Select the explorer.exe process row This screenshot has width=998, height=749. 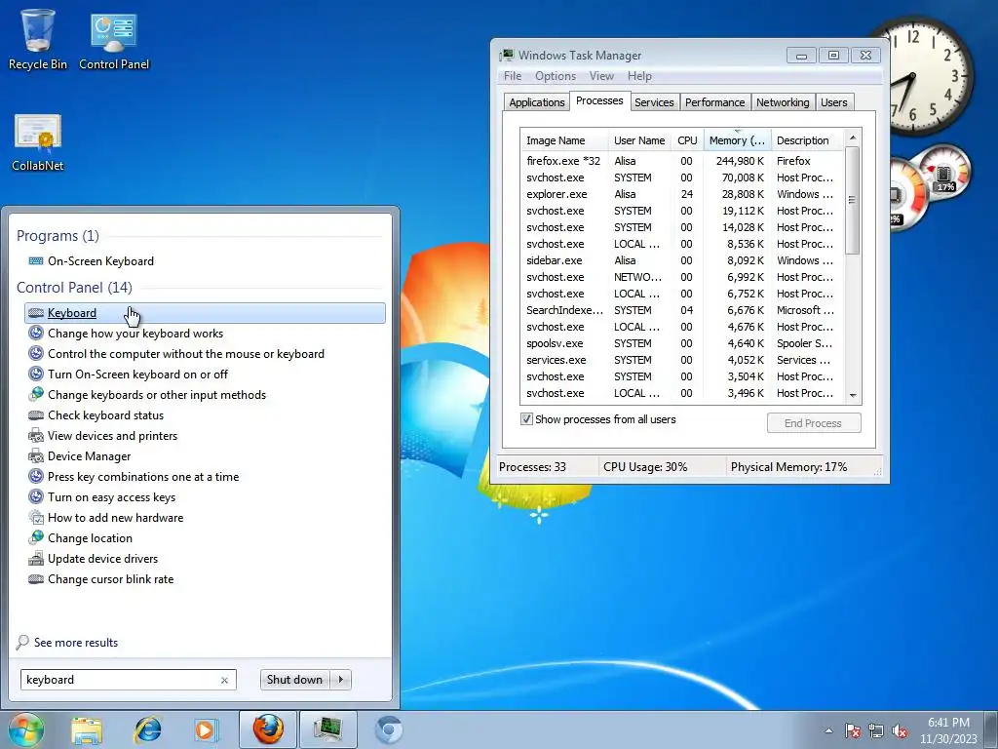tap(682, 194)
